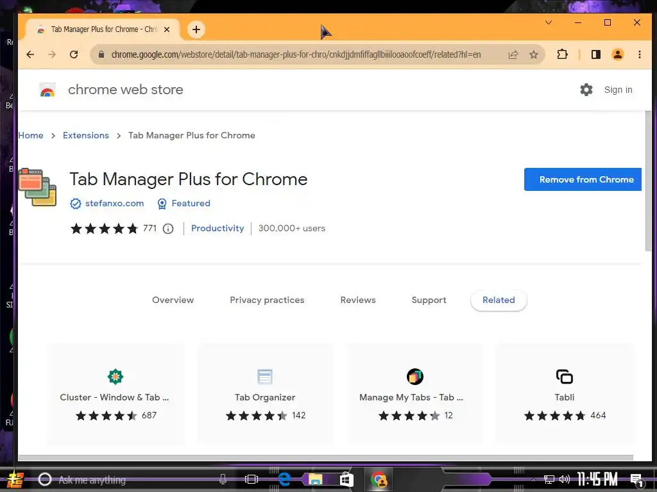Image resolution: width=657 pixels, height=492 pixels.
Task: Click the horizontal scrollbar at bottom
Action: pyautogui.click(x=325, y=457)
